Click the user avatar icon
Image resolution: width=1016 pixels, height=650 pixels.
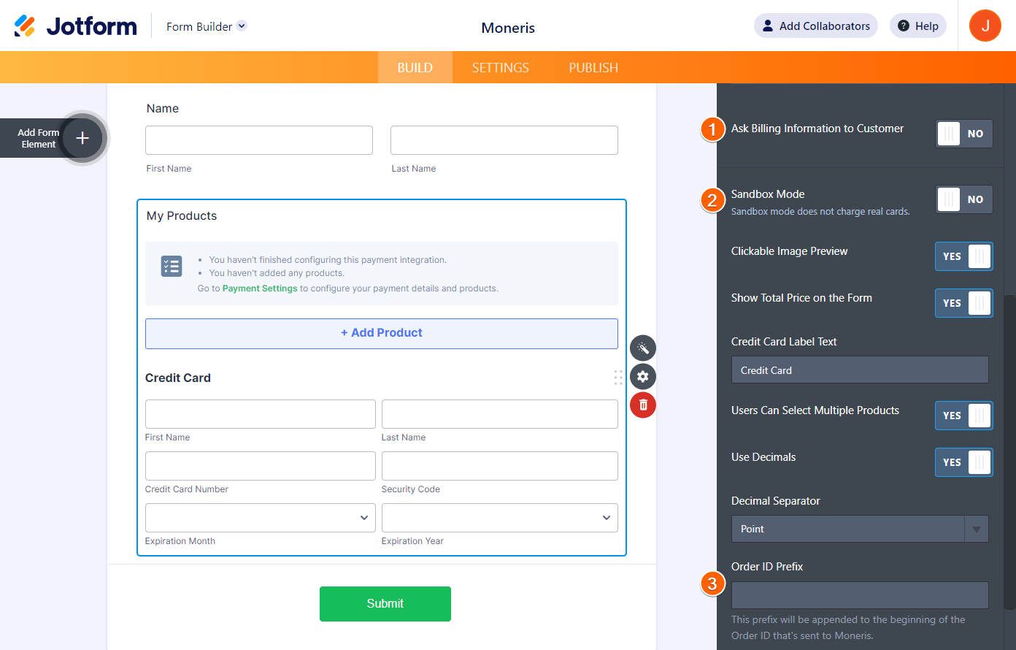point(985,26)
